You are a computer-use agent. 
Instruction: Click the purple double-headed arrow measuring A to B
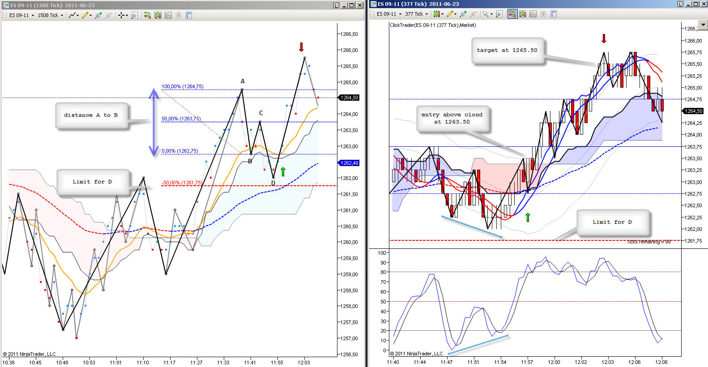[x=154, y=122]
